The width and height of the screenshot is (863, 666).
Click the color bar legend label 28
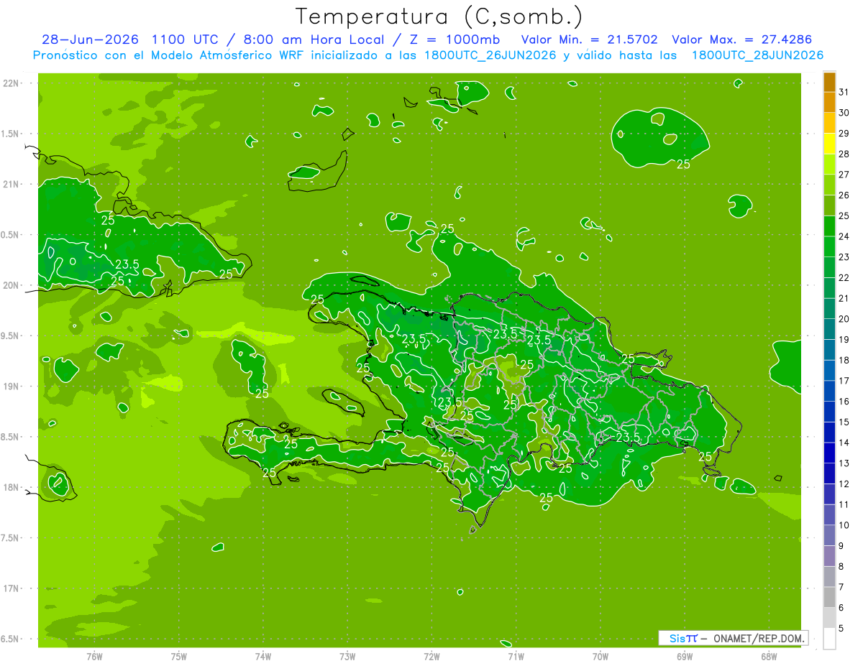coord(844,154)
